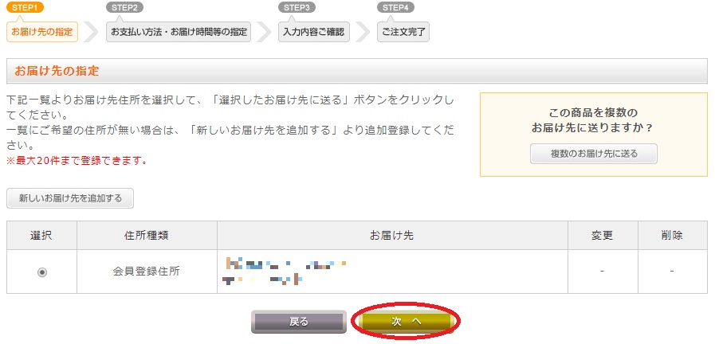The image size is (715, 344).
Task: Click the STEP1 orange badge
Action: (x=25, y=7)
